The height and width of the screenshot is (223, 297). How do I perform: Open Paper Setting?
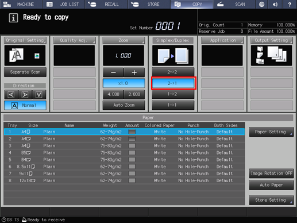[271, 132]
